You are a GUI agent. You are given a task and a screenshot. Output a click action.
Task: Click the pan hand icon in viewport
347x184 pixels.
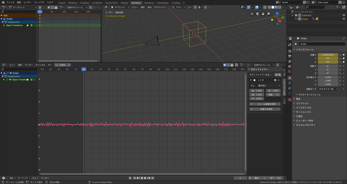click(263, 14)
